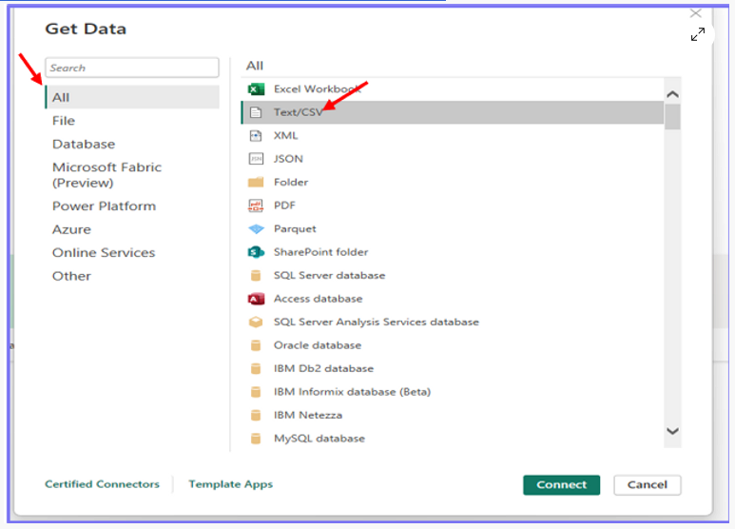Screen dimensions: 735x529
Task: Click the Parquet diamond icon
Action: (x=256, y=229)
